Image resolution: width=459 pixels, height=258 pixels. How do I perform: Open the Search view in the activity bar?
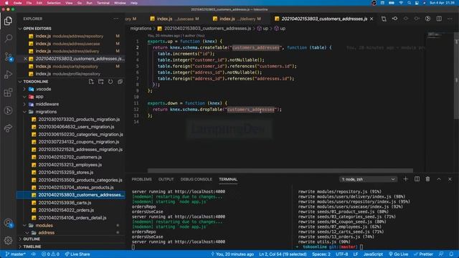(8, 38)
